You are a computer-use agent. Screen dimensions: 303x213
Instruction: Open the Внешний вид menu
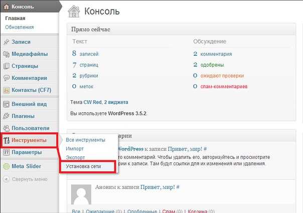[x=29, y=104]
